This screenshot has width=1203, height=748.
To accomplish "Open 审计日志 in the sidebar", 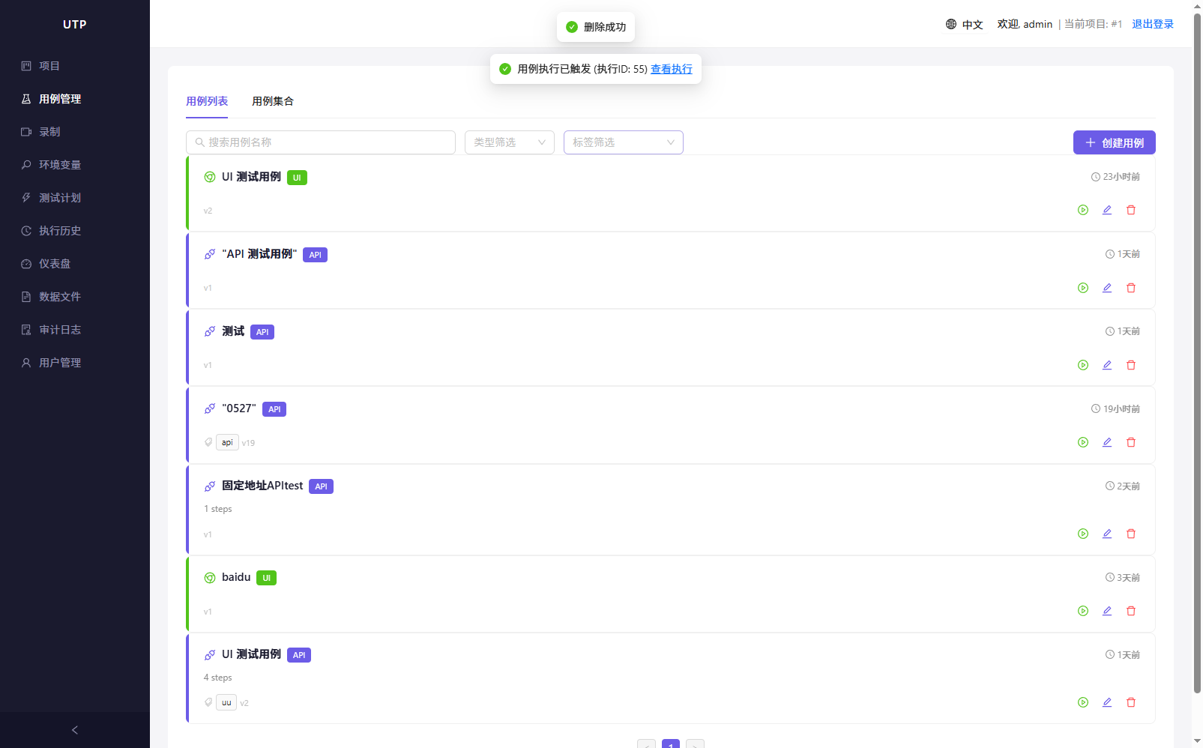I will (x=75, y=330).
